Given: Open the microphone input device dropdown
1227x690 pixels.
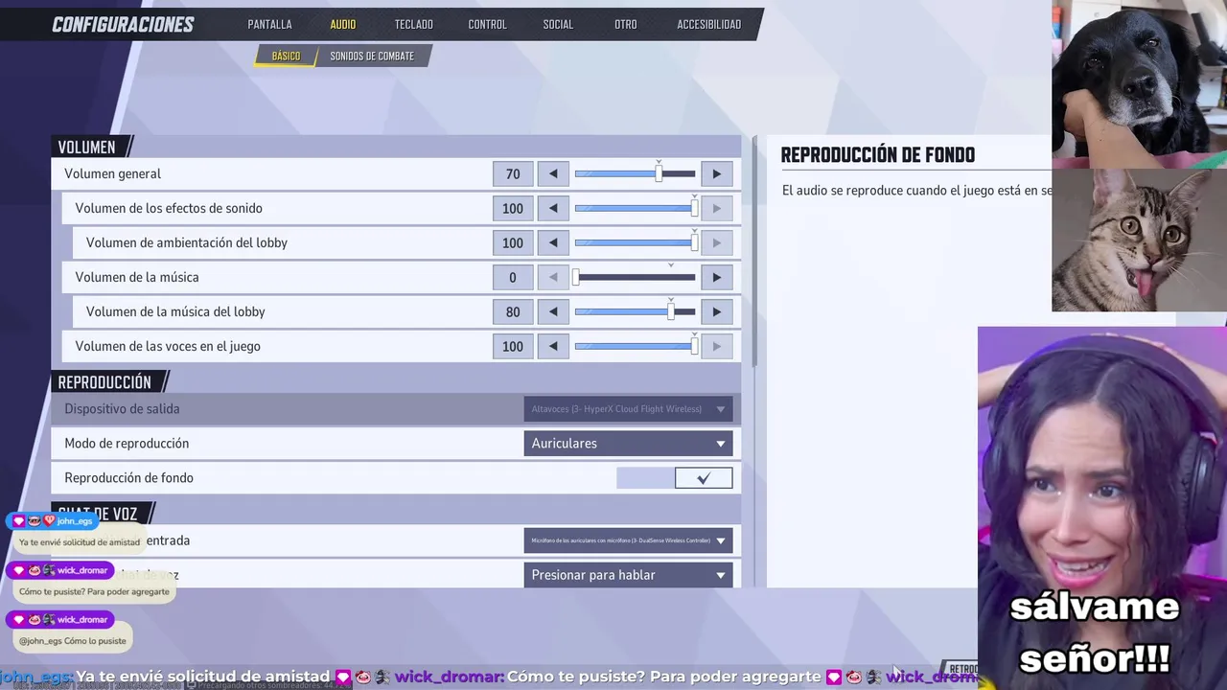Looking at the screenshot, I should [628, 540].
